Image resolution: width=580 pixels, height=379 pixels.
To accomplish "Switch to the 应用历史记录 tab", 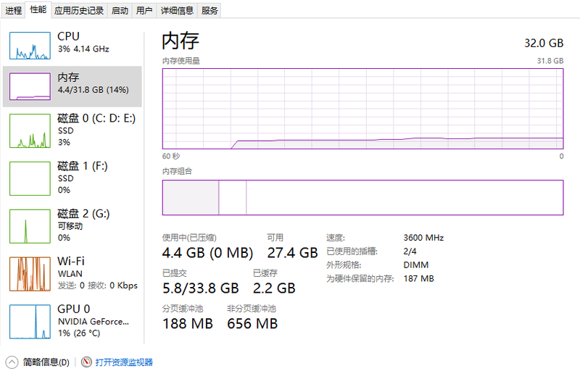I will pos(79,10).
